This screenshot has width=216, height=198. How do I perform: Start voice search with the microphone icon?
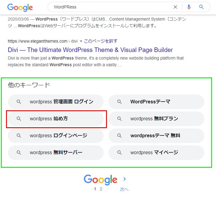click(x=189, y=7)
